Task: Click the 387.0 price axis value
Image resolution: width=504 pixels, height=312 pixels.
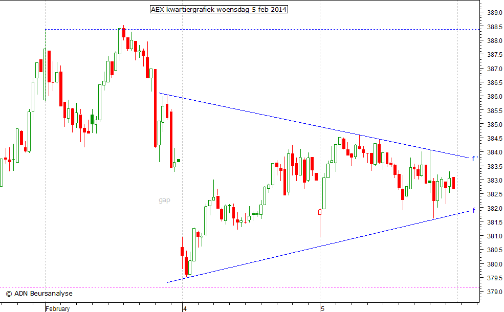Action: [x=495, y=69]
